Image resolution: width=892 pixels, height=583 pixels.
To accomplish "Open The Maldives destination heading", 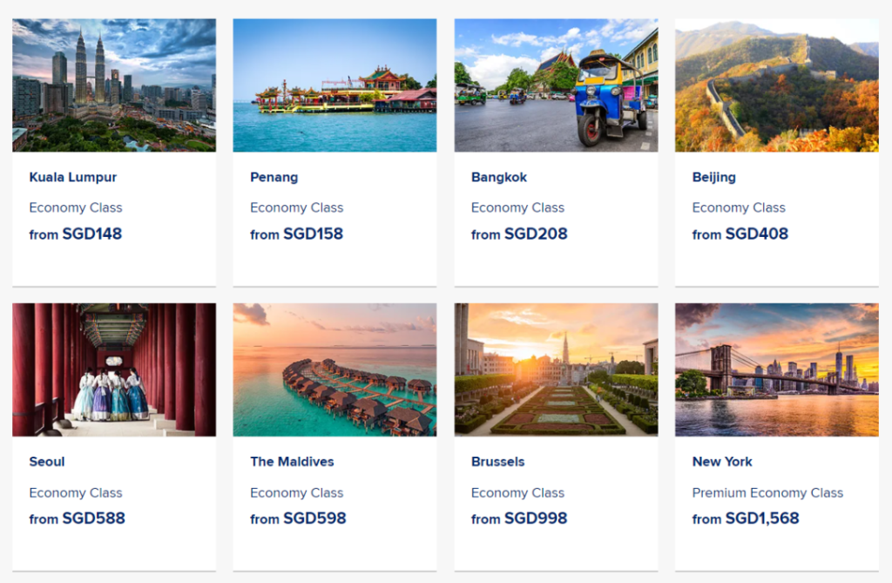I will coord(292,461).
